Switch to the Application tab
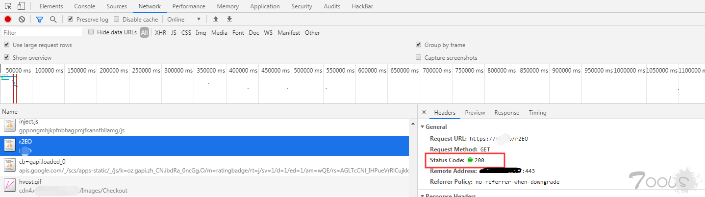Screen dimensions: 705x197 pos(265,6)
